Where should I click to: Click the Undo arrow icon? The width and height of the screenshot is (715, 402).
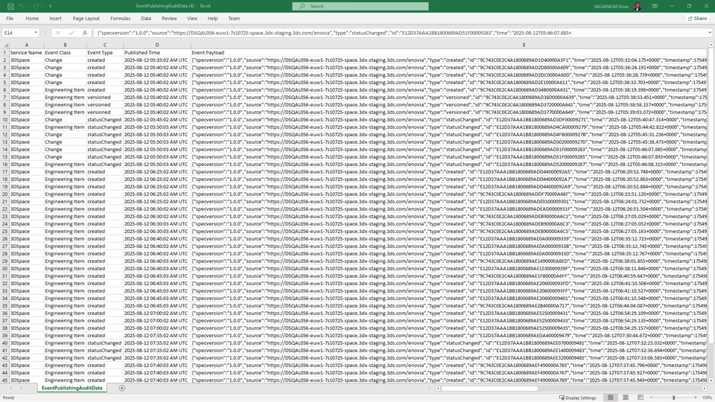pos(22,6)
